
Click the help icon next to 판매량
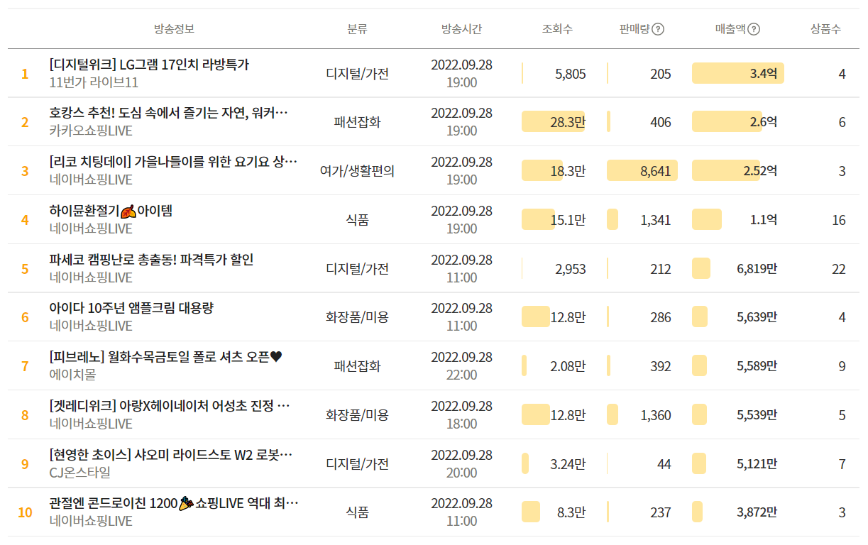[x=658, y=29]
